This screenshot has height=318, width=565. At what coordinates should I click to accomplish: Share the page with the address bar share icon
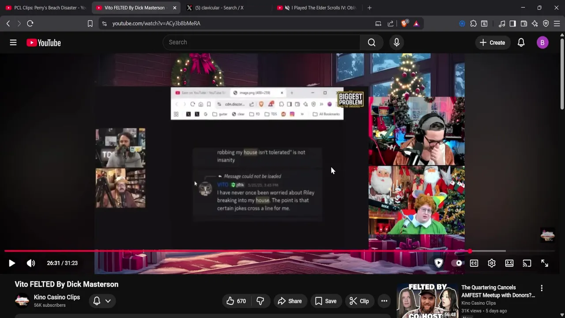(x=391, y=23)
